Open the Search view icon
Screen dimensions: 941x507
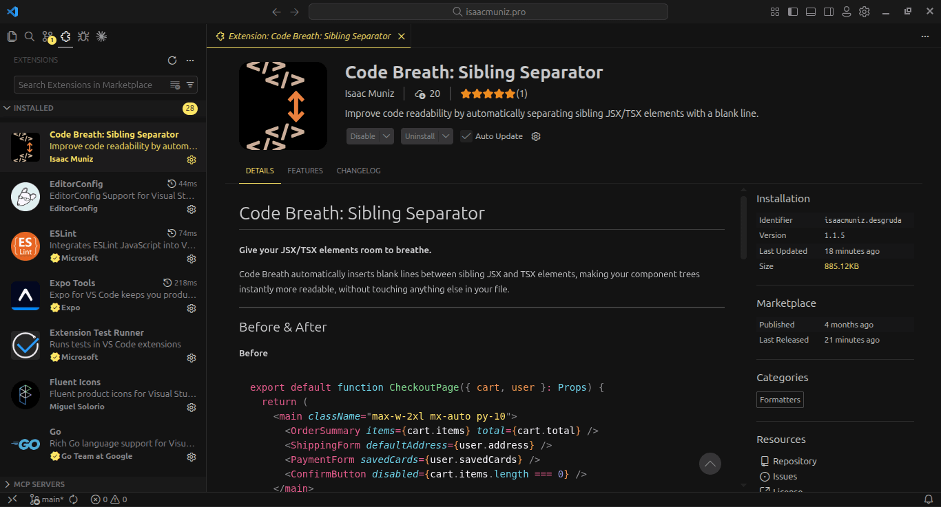click(x=30, y=36)
